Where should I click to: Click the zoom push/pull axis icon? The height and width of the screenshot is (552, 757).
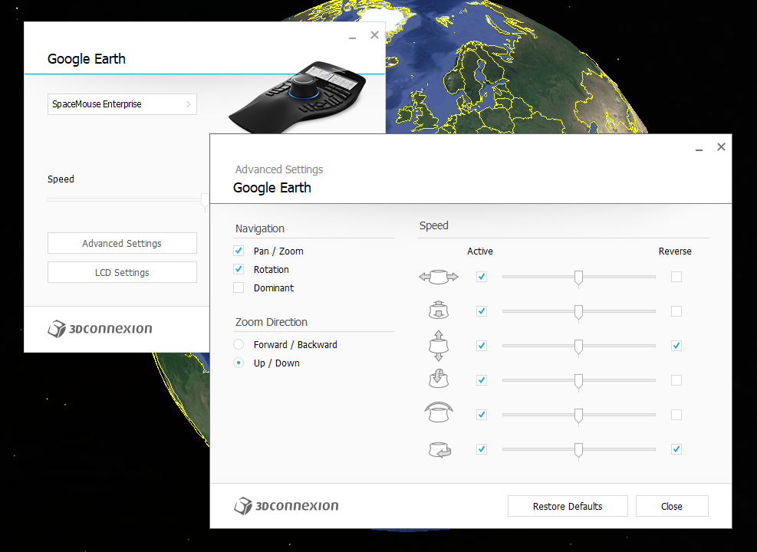tap(439, 310)
